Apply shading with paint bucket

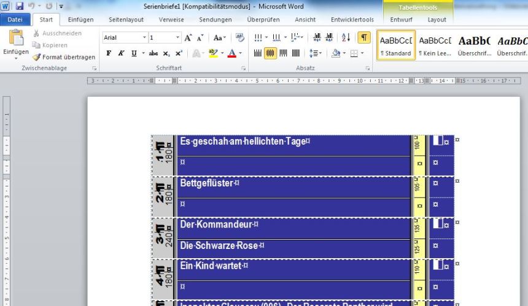336,53
